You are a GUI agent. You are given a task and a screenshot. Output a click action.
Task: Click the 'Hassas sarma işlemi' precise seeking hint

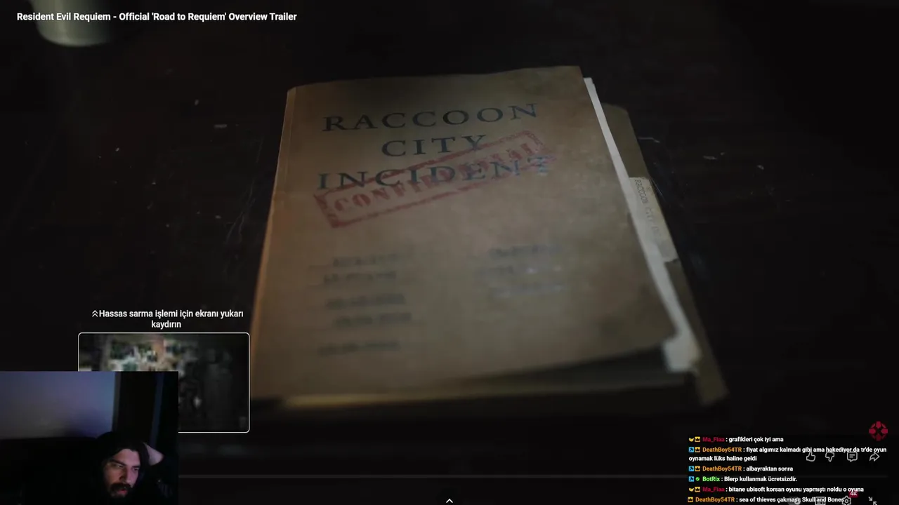tap(167, 319)
